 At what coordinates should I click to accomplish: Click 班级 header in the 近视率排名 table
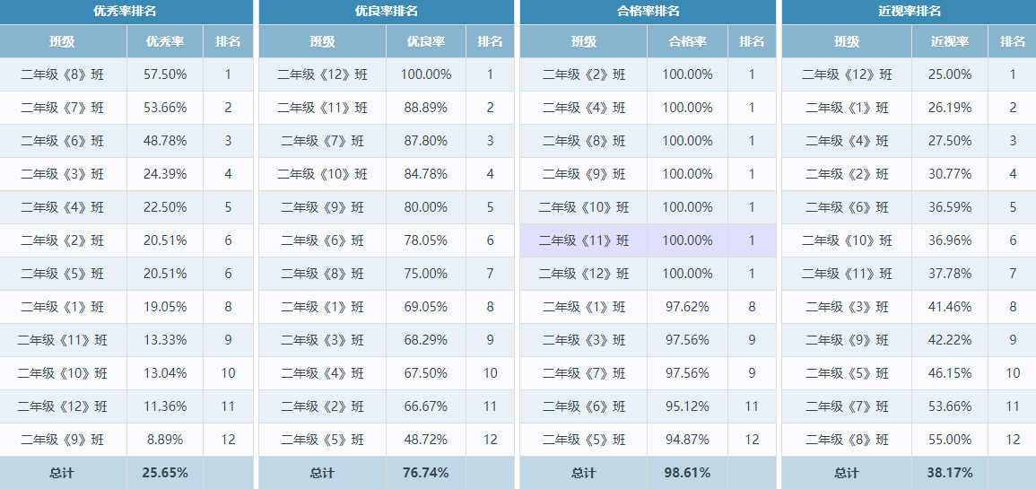[847, 41]
